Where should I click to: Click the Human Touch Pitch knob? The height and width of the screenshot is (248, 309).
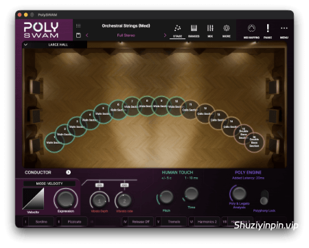click(166, 196)
